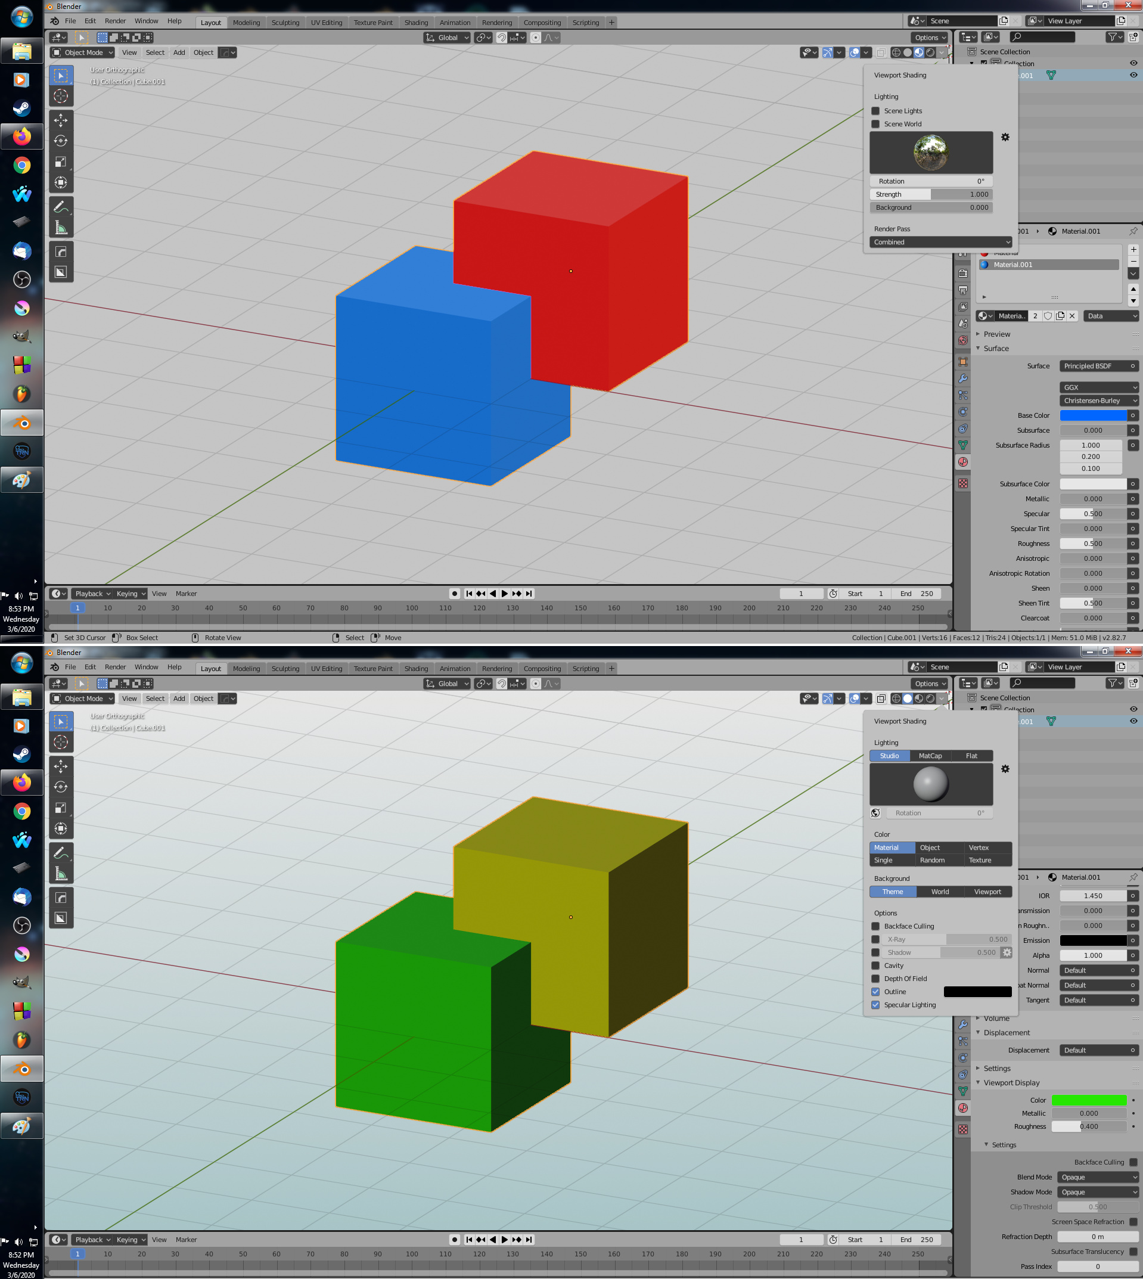Switch to wireframe shading in the top window header
Screen dimensions: 1143x1279
896,53
